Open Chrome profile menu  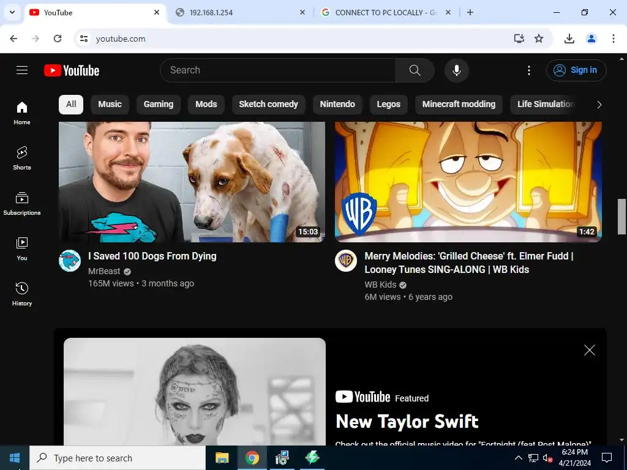click(x=591, y=39)
